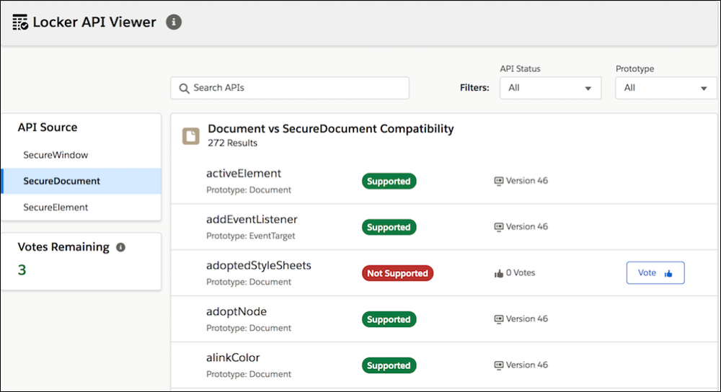
Task: Click the votes remaining number 3
Action: (x=22, y=269)
